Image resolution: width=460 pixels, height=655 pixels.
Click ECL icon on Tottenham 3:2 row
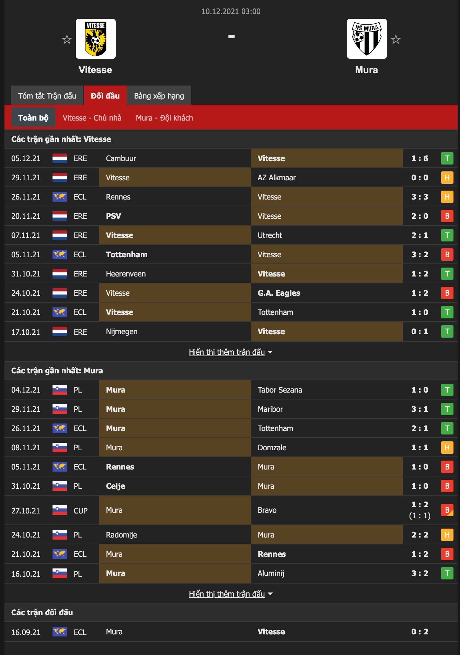click(x=60, y=255)
